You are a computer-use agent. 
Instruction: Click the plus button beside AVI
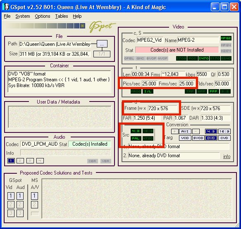click(x=174, y=132)
